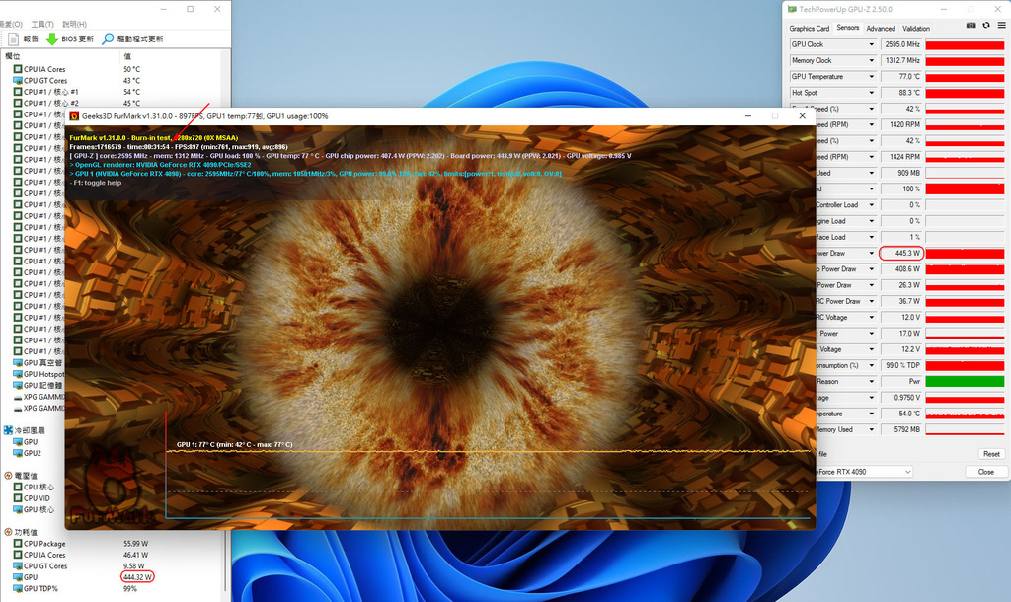
Task: Click the GPU2 fan row icon
Action: pyautogui.click(x=18, y=453)
